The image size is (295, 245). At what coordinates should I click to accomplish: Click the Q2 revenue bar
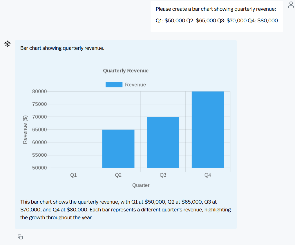click(118, 149)
